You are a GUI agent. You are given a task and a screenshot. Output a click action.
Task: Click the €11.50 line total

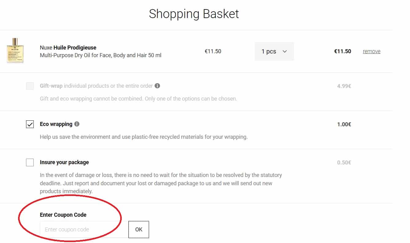[343, 51]
